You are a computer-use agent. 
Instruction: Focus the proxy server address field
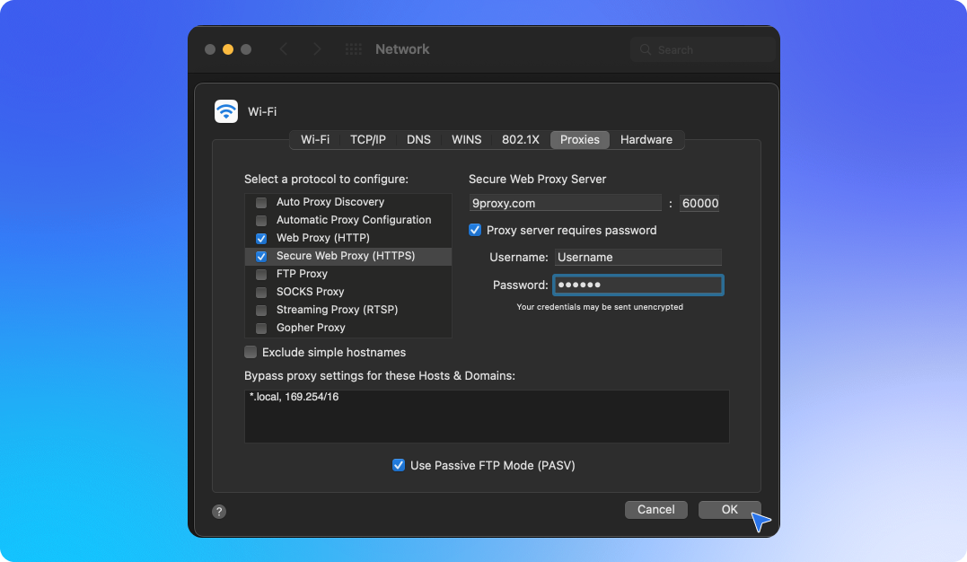click(x=565, y=204)
